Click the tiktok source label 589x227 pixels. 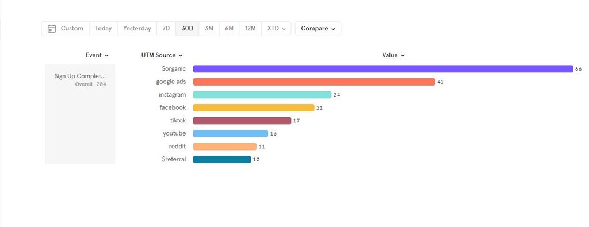pyautogui.click(x=178, y=121)
